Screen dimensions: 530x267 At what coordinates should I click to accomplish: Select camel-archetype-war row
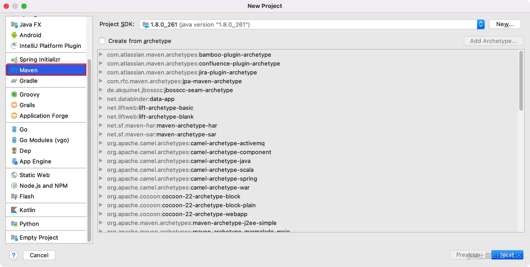click(308, 188)
